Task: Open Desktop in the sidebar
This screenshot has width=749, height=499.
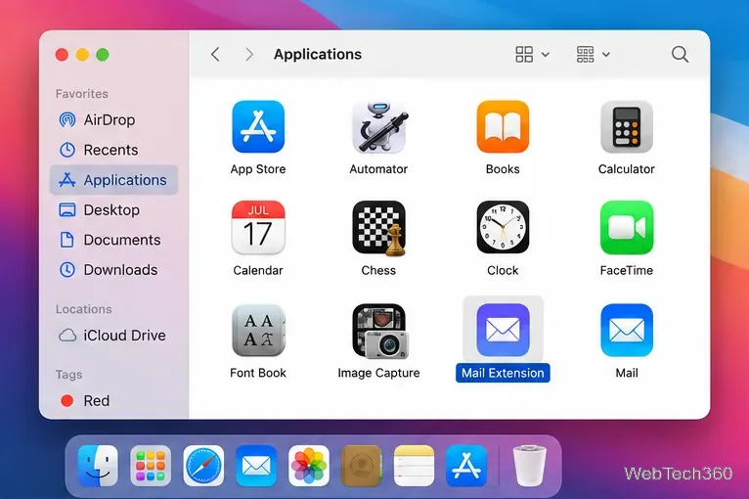Action: pyautogui.click(x=113, y=209)
